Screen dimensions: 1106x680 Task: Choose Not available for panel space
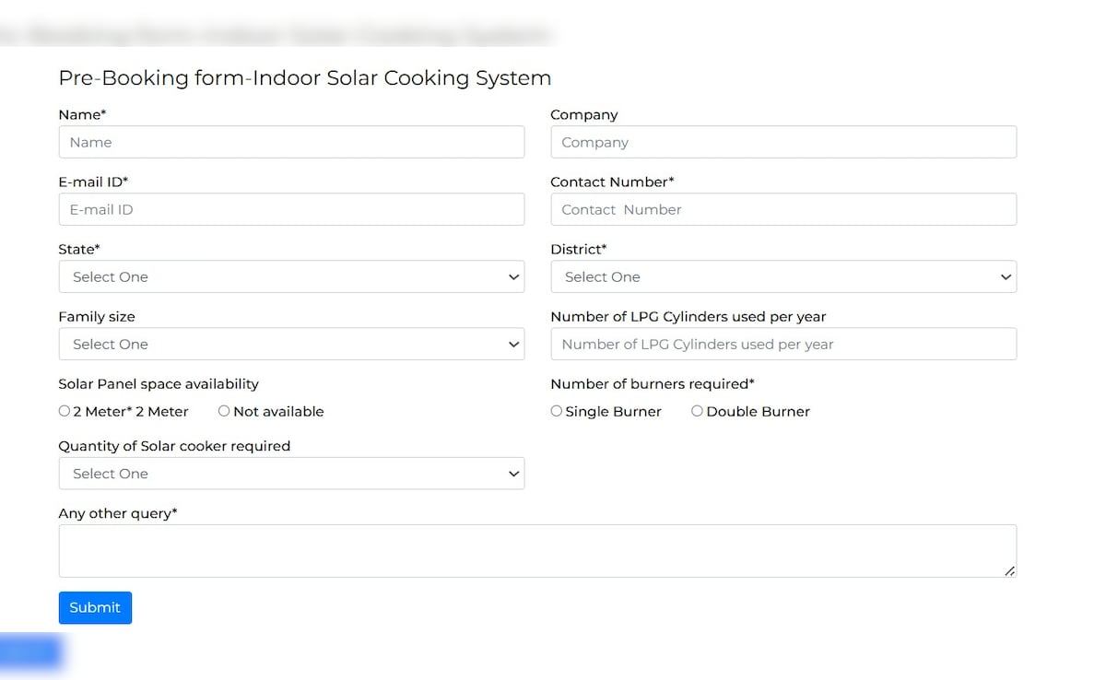(x=224, y=411)
